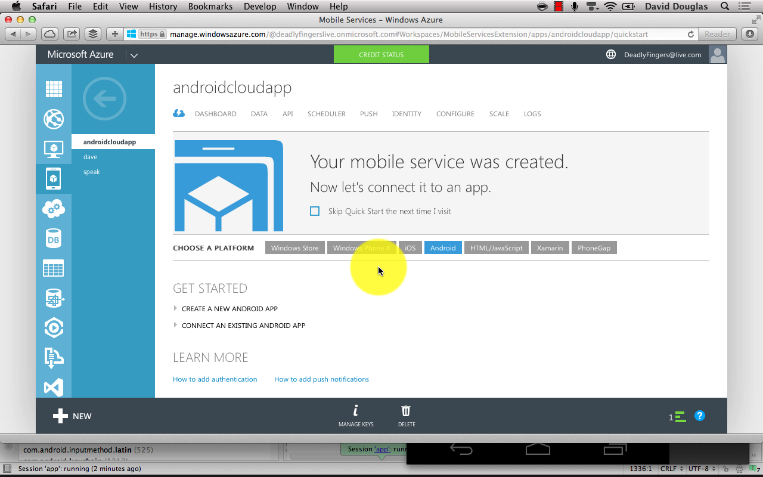
Task: Click Android back button in emulator window
Action: pos(461,450)
